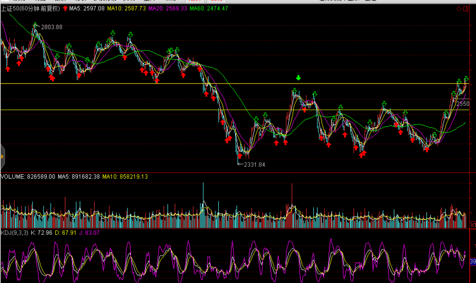476x283 pixels.
Task: Click the volume MA10 yellow value label
Action: [x=125, y=177]
